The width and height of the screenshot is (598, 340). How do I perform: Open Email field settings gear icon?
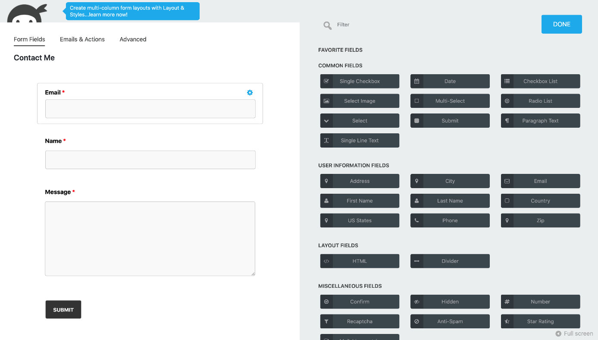click(250, 92)
